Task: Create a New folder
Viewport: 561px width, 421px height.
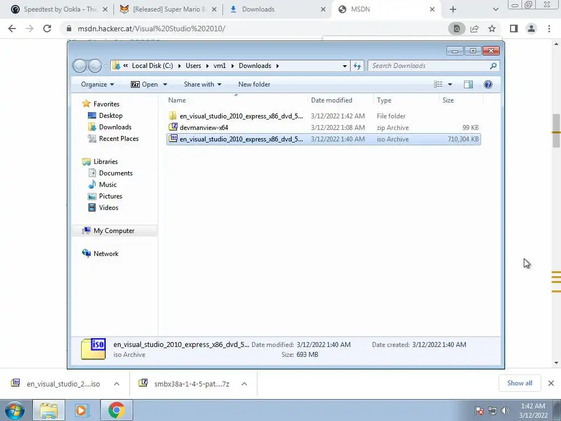Action: point(254,84)
